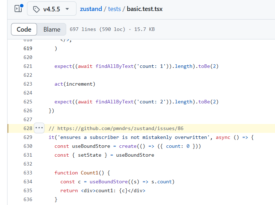Click 'act(increment)' code on line 623

[x=75, y=84]
